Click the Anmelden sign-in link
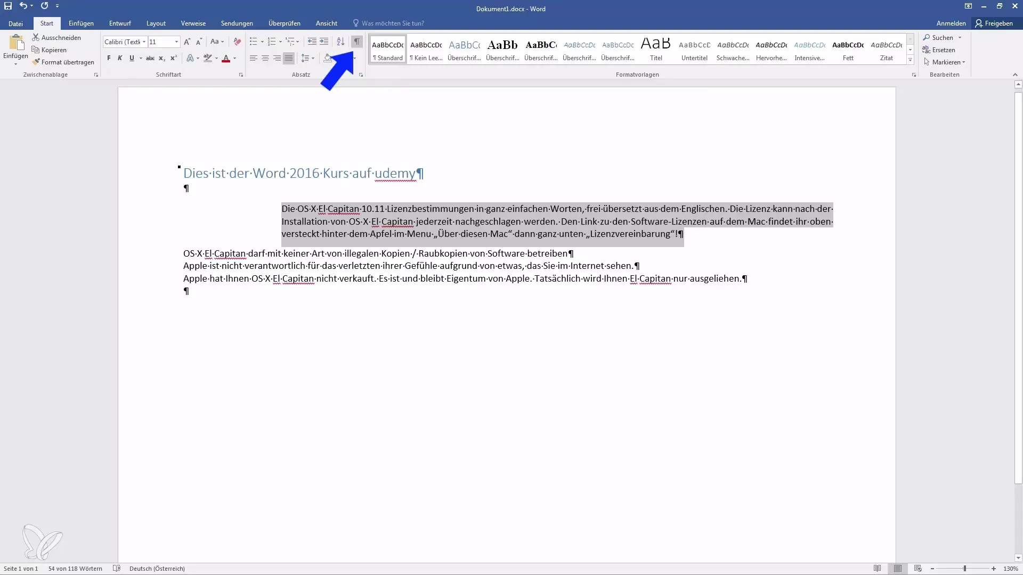The height and width of the screenshot is (575, 1023). coord(951,23)
